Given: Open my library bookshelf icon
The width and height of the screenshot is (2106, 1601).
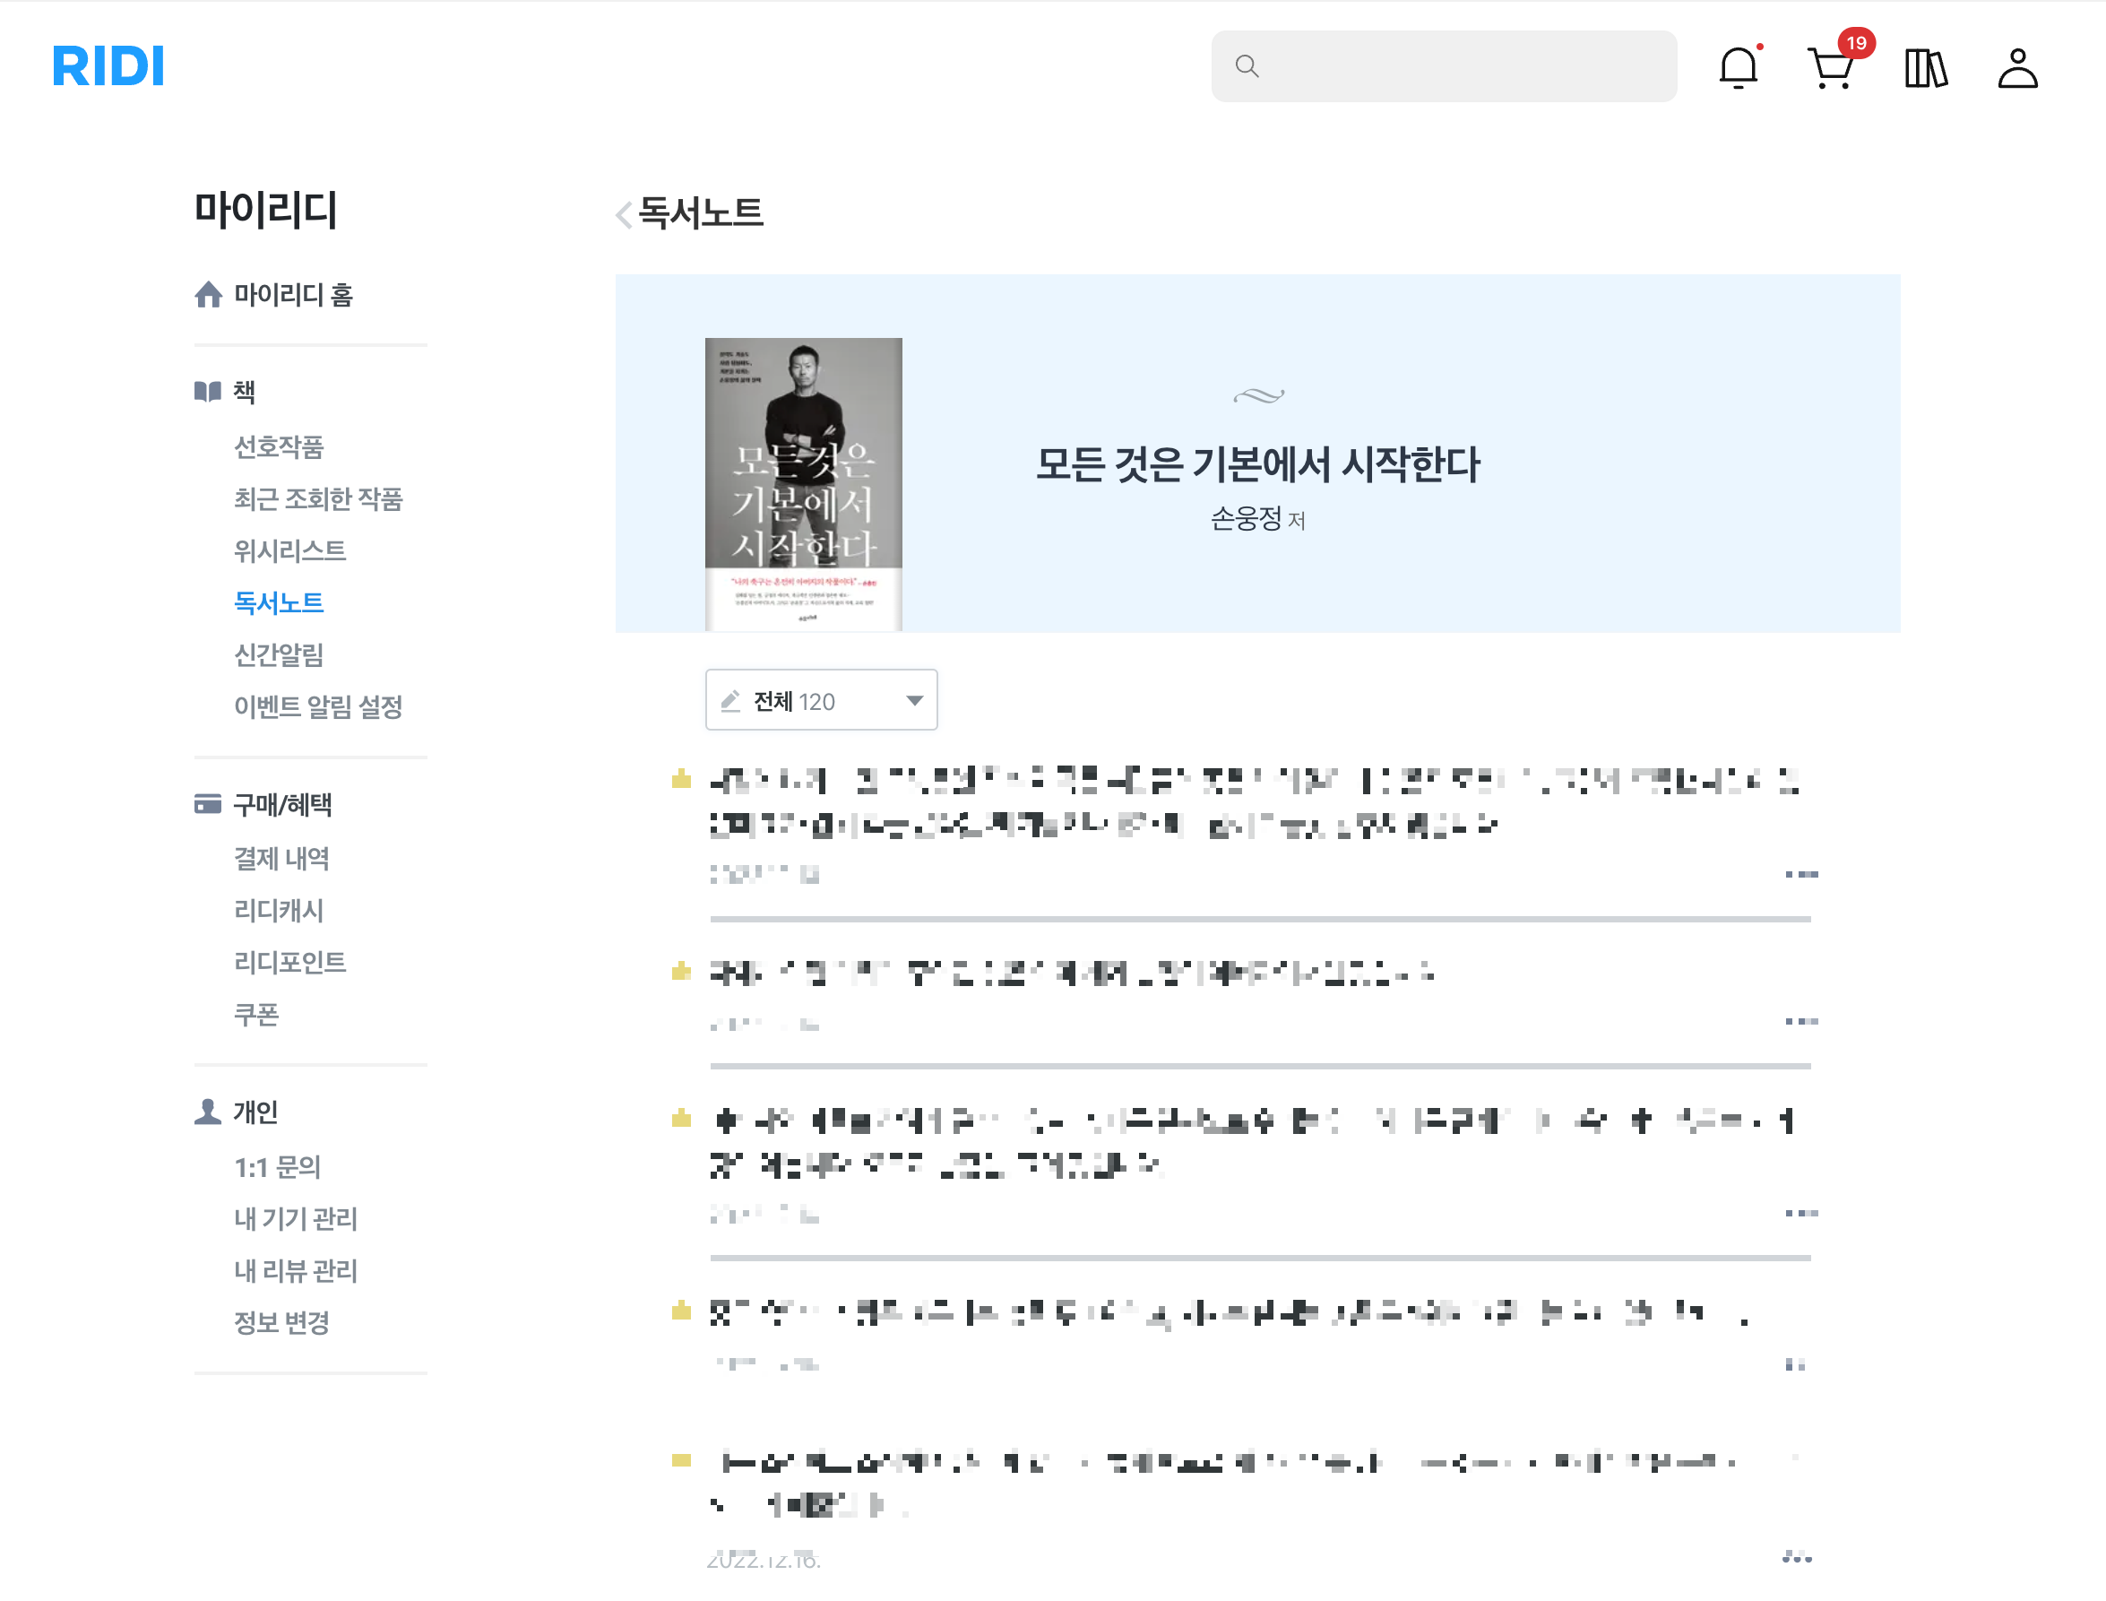Looking at the screenshot, I should pyautogui.click(x=1925, y=69).
